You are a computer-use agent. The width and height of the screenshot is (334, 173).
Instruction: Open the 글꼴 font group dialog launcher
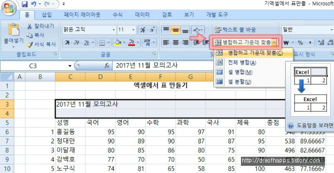pos(154,54)
